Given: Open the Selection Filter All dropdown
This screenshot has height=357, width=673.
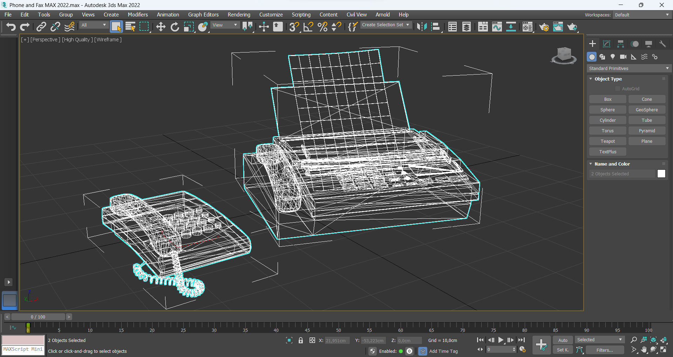Looking at the screenshot, I should [x=93, y=25].
